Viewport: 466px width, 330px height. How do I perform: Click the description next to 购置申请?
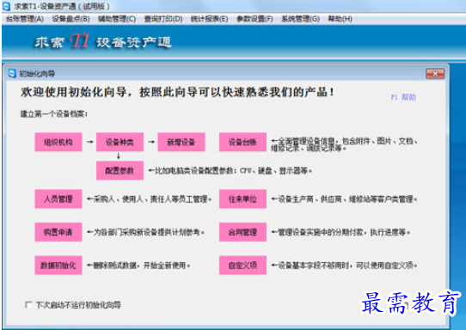pos(145,232)
